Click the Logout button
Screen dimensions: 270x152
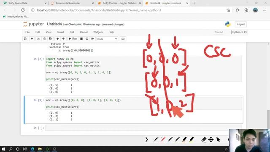241,24
